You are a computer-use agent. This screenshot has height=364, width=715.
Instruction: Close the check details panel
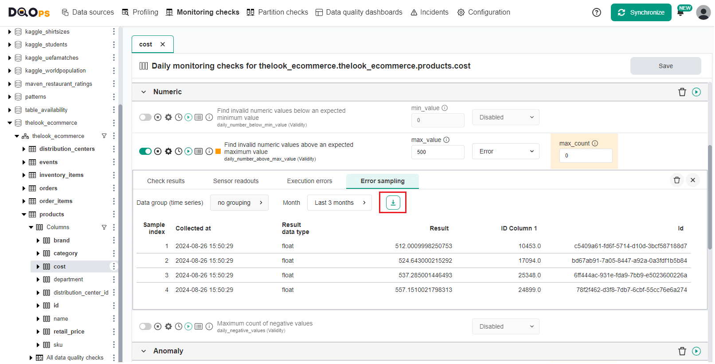(x=693, y=180)
